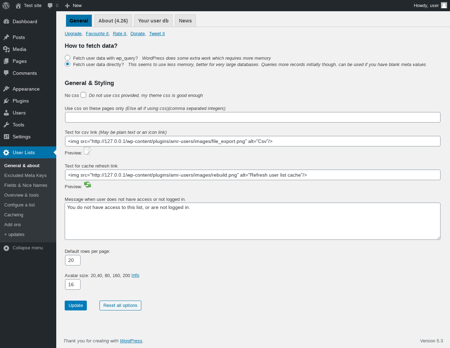
Task: Click the Posts pushpin icon
Action: click(x=6, y=37)
